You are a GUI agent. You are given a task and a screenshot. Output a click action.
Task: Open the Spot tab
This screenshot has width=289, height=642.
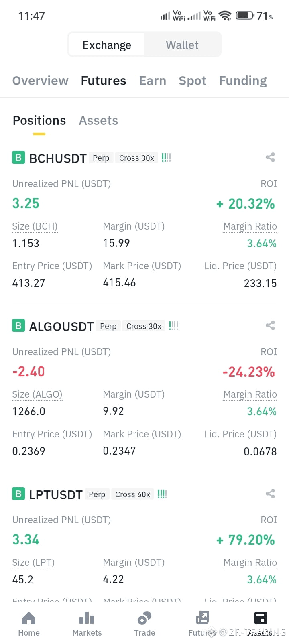(192, 81)
